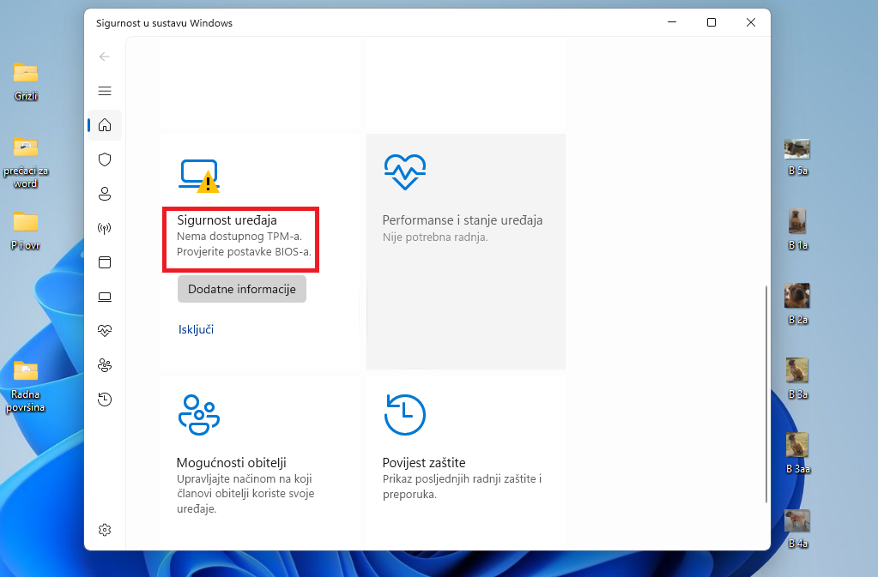Maximize the Sigurnost u sustavu Windows window
This screenshot has width=878, height=577.
point(711,22)
